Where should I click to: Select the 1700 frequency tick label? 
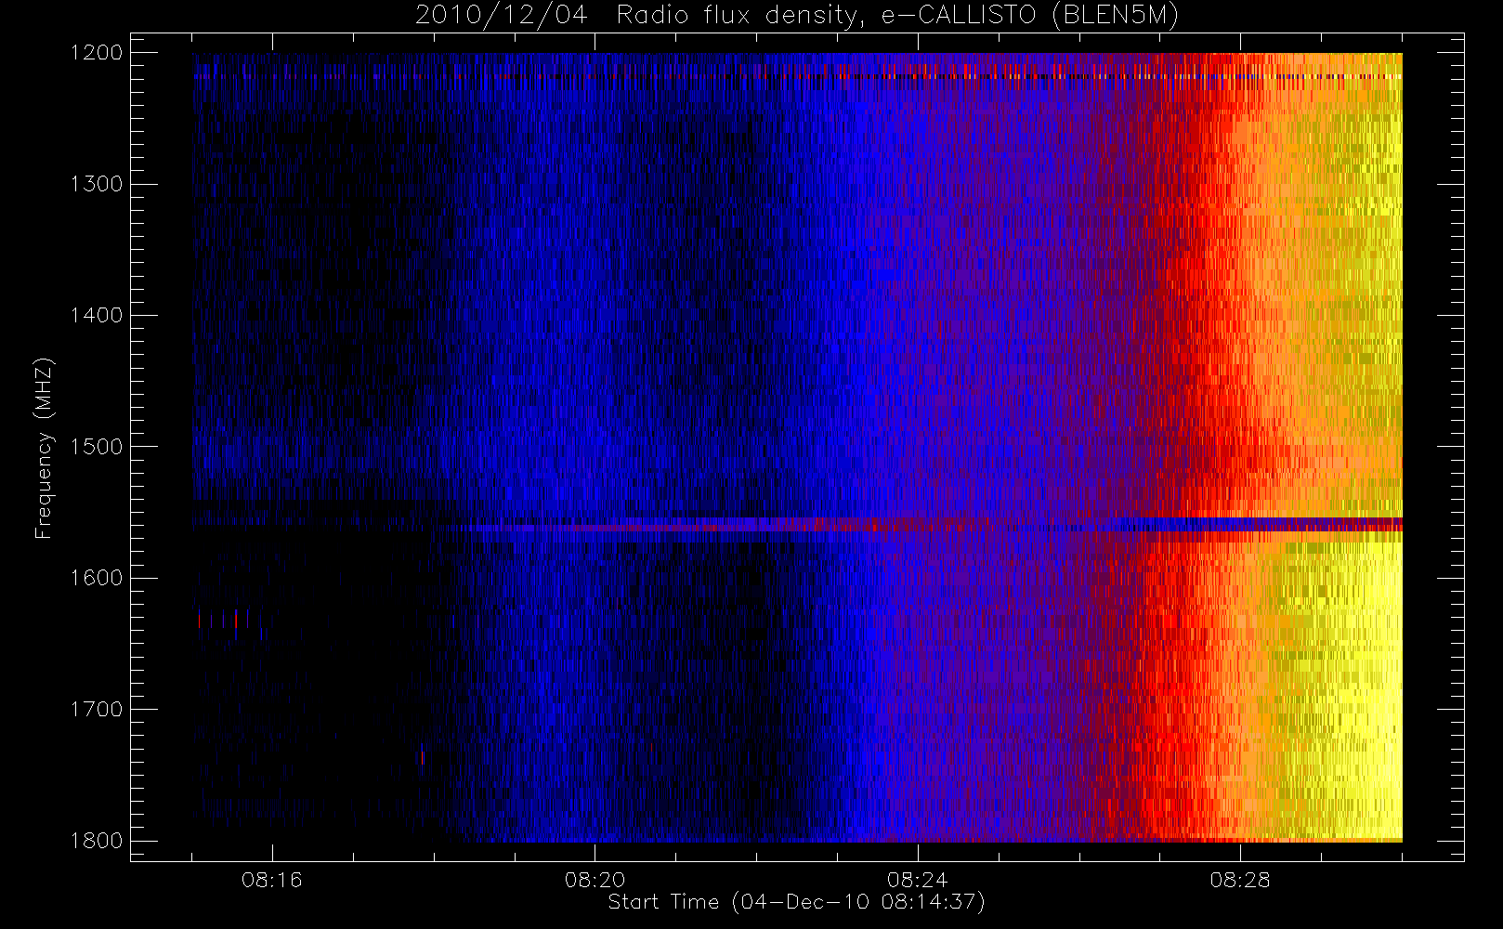pos(97,709)
